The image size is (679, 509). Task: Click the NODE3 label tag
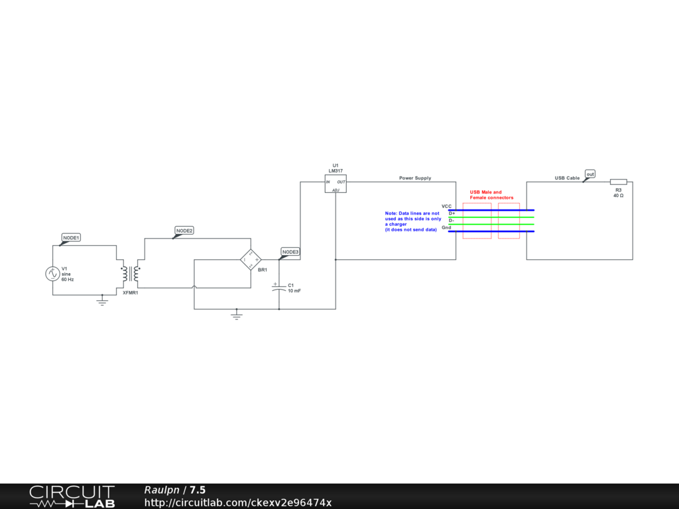pyautogui.click(x=290, y=252)
